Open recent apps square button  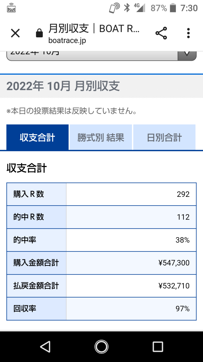[x=158, y=347]
